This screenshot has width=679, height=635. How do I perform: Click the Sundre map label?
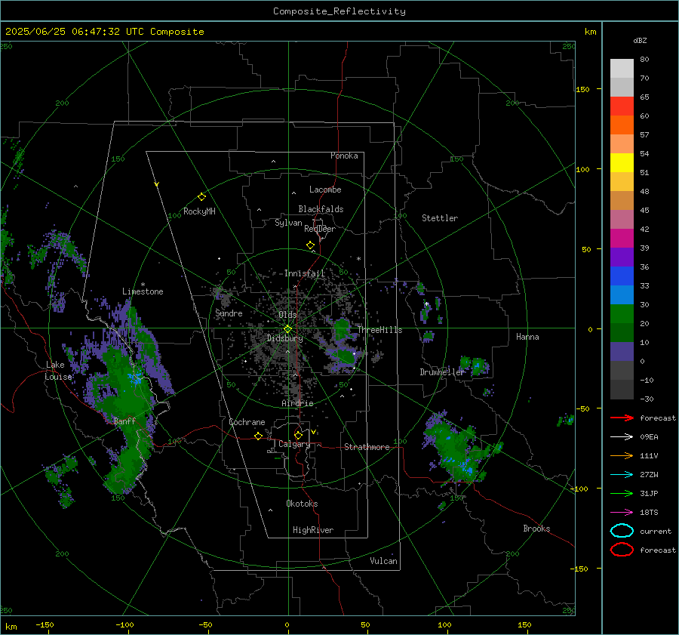(x=229, y=313)
